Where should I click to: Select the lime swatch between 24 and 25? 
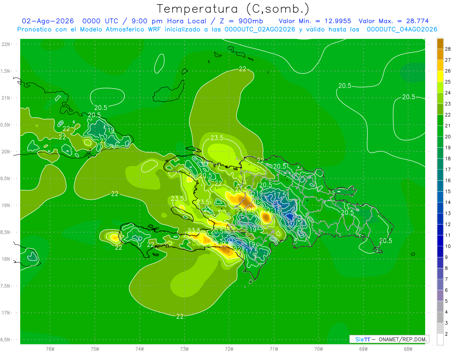[440, 87]
